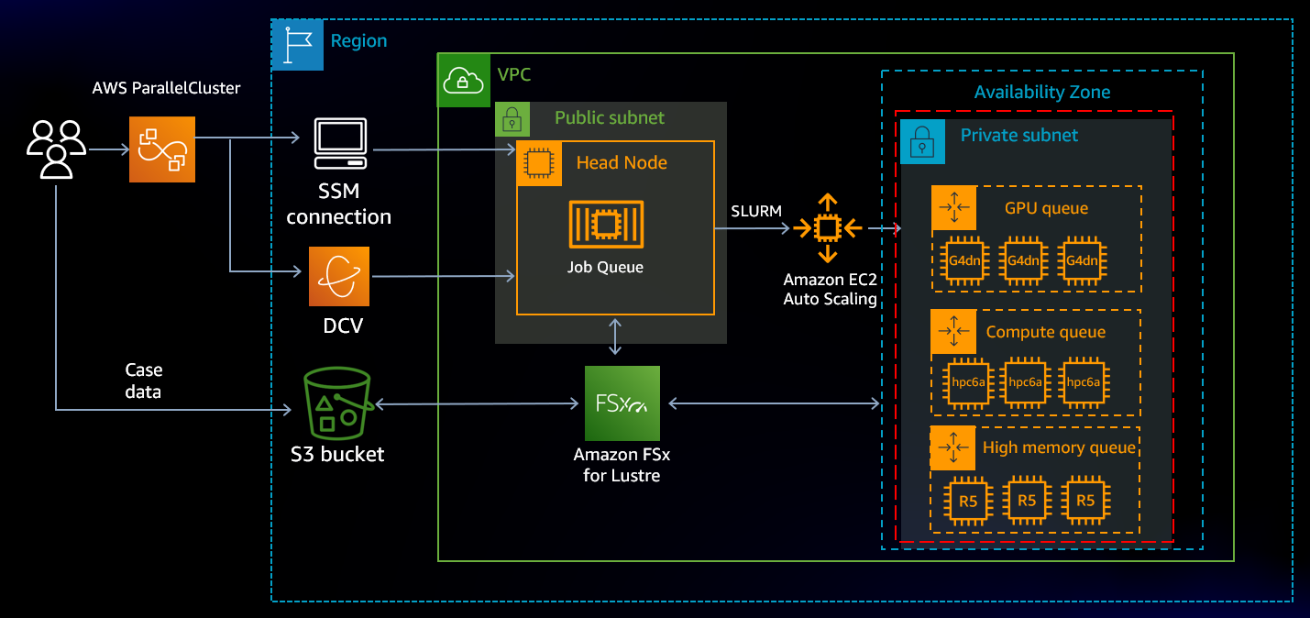Screen dimensions: 1310x618
Task: Click the rightmost G4dn instance chip
Action: coord(1081,260)
